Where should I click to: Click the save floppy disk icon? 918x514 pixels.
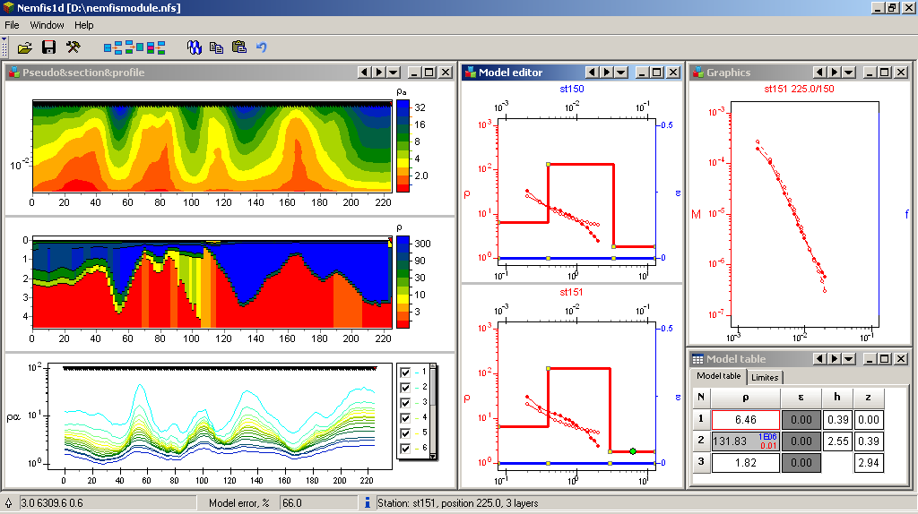(x=49, y=47)
